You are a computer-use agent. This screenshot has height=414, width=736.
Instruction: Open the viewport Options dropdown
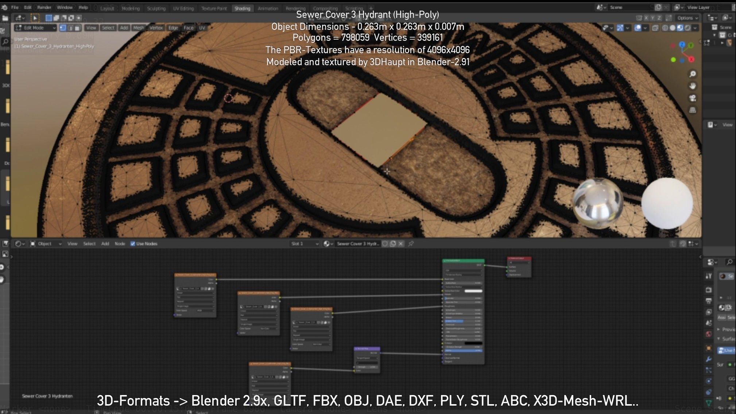687,18
